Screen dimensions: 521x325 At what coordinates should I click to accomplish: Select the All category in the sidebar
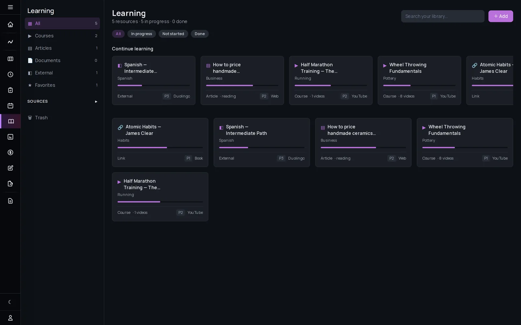[x=62, y=23]
